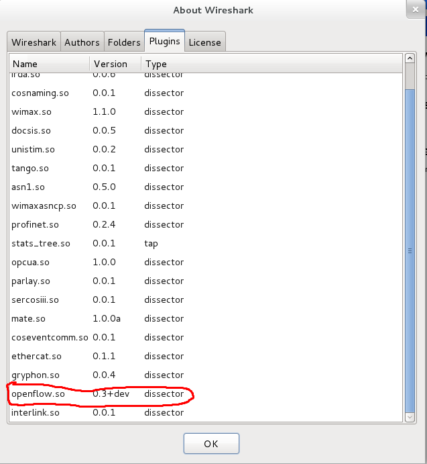Click the OK button
Viewport: 427px width, 464px height.
point(211,444)
